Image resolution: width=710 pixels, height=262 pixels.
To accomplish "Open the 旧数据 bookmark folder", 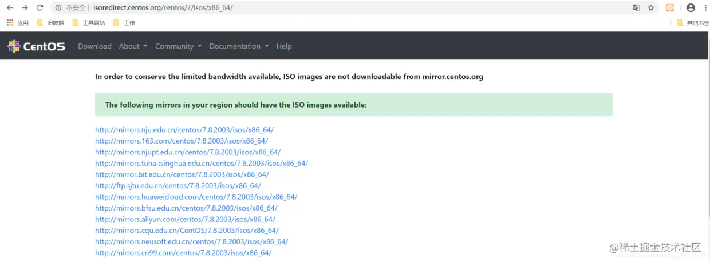I will click(x=50, y=23).
